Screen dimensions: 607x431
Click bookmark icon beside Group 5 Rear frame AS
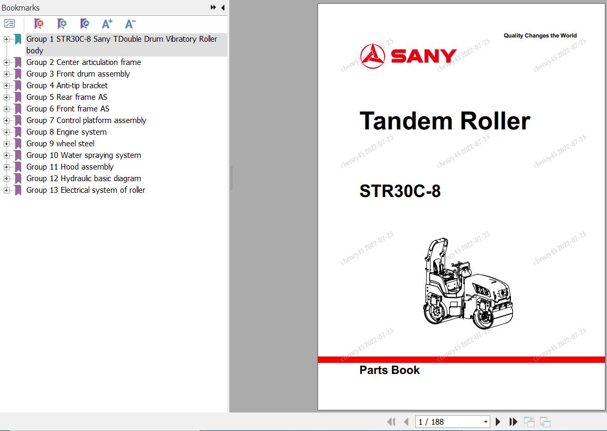tap(18, 97)
